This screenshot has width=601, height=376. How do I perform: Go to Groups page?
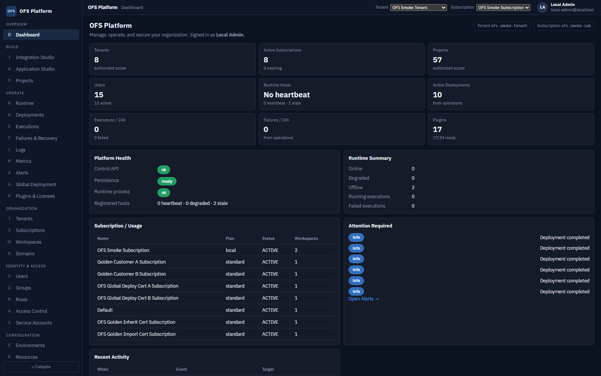pos(41,288)
